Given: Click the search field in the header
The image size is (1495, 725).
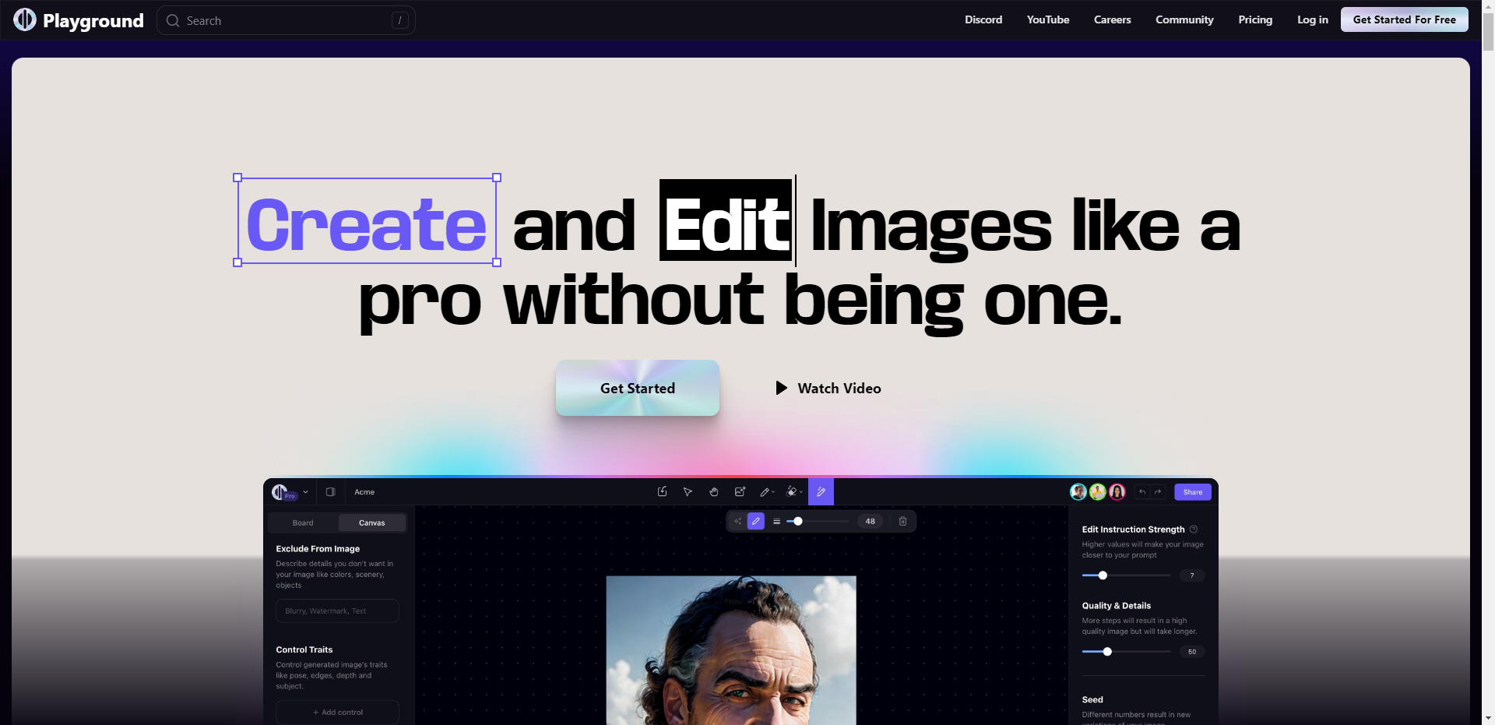Looking at the screenshot, I should 286,20.
